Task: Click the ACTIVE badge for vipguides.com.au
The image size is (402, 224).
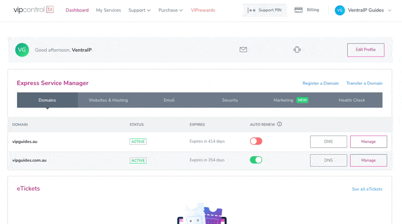Action: (138, 160)
